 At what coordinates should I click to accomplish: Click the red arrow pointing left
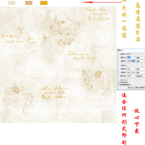(x=101, y=2)
